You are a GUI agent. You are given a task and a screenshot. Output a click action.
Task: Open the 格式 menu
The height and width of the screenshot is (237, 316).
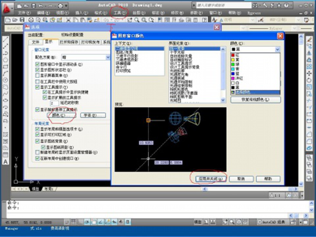click(x=101, y=13)
